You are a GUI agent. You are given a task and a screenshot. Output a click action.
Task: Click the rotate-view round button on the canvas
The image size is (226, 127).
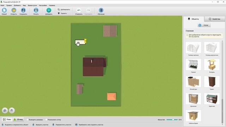pyautogui.click(x=5, y=110)
